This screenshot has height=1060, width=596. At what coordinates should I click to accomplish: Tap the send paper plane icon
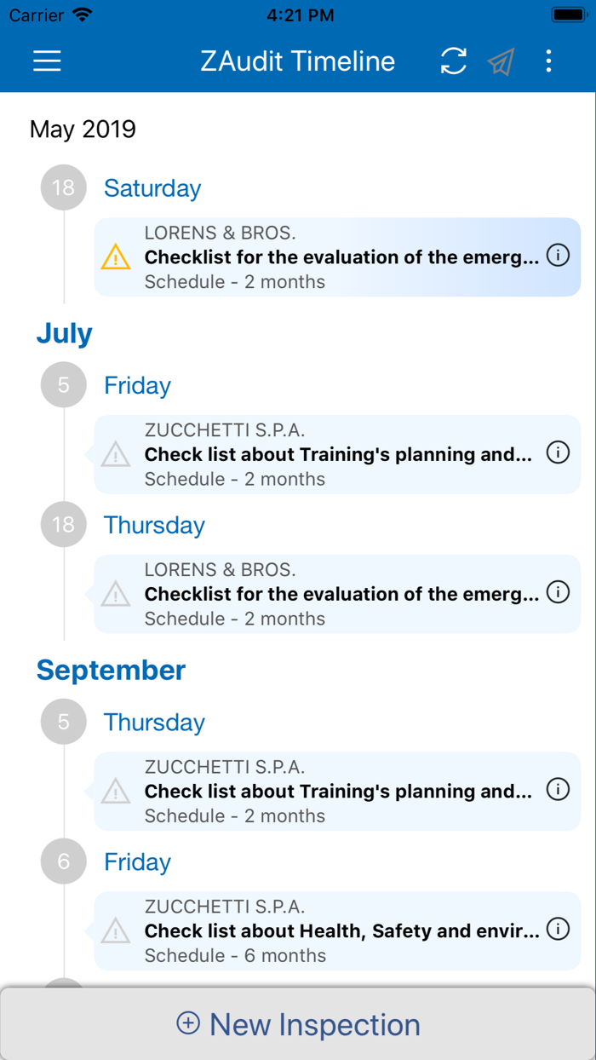[501, 60]
